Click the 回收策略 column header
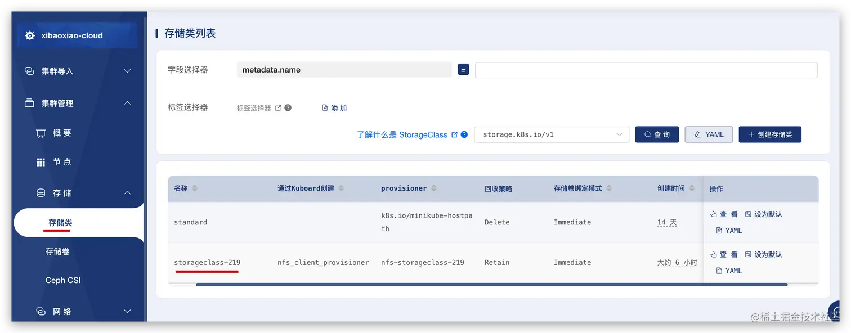This screenshot has width=851, height=333. click(498, 188)
